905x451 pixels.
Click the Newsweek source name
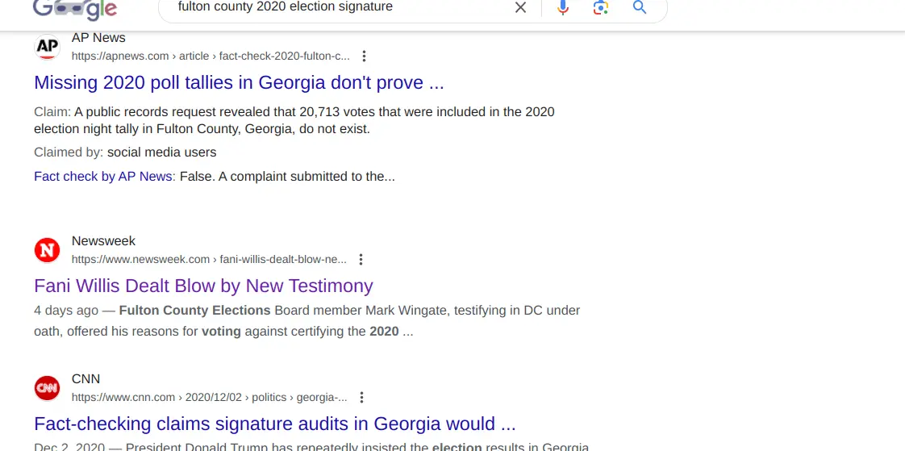point(103,240)
